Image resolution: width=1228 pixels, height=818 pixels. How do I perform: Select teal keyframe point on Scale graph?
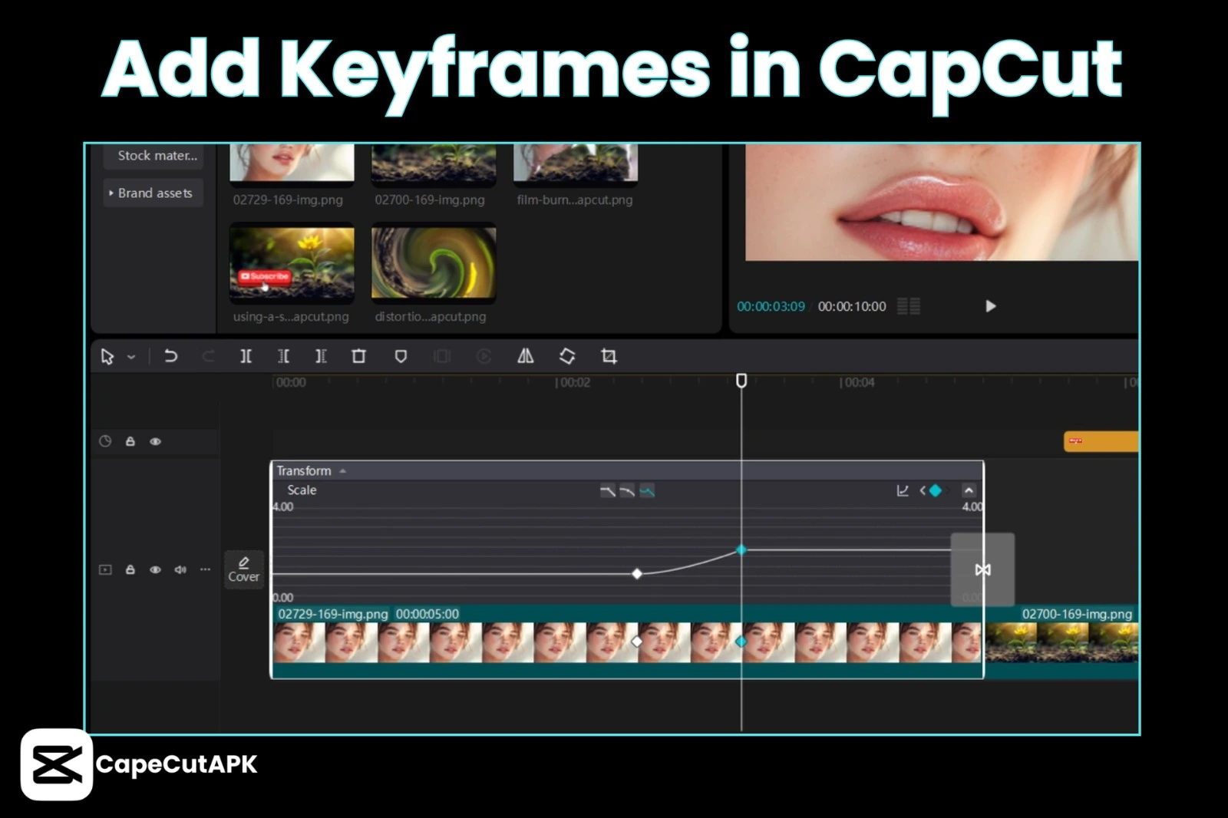tap(741, 549)
